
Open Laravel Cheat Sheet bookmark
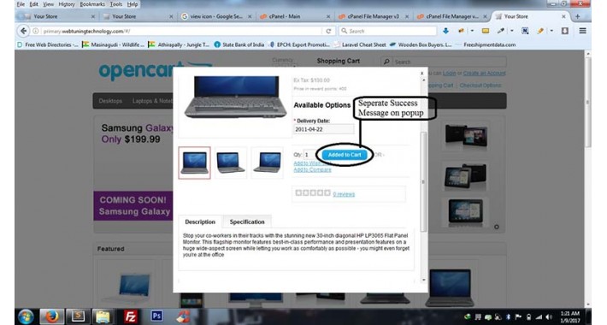point(360,44)
